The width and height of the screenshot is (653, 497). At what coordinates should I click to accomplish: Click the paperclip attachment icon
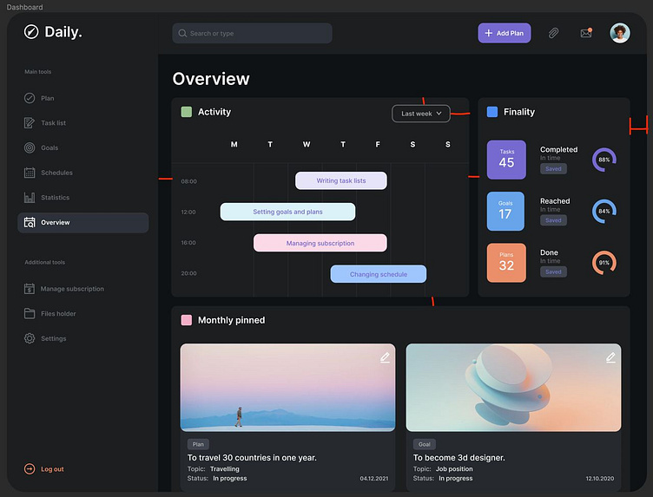(553, 33)
